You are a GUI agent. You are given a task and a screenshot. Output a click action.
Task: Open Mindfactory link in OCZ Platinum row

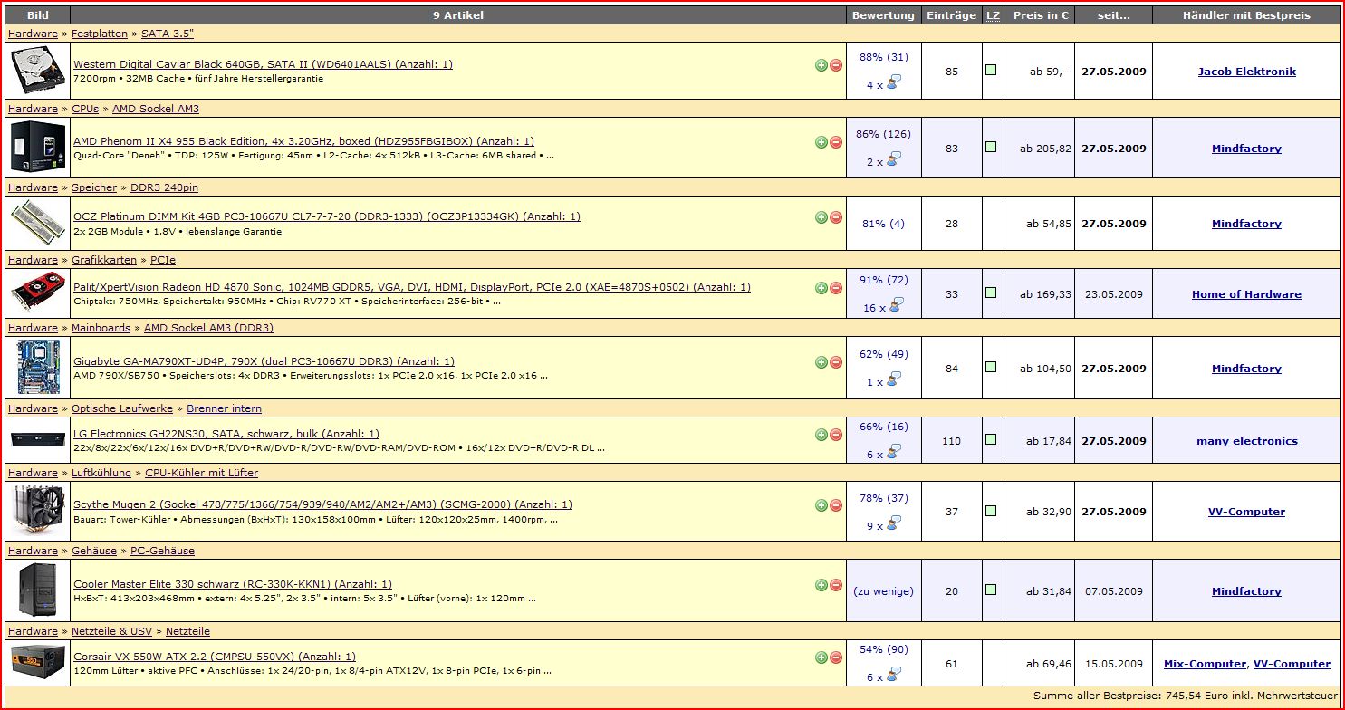coord(1246,224)
